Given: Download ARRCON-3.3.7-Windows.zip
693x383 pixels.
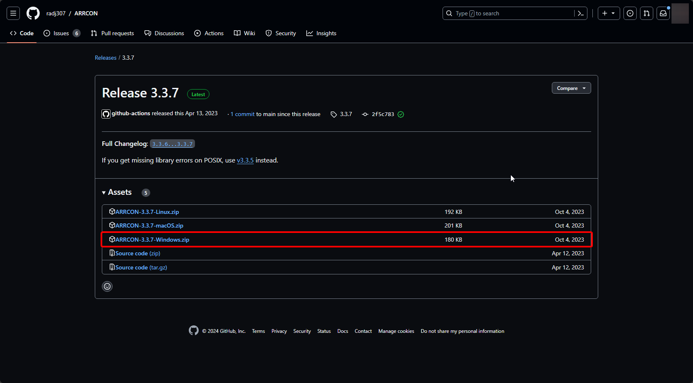Looking at the screenshot, I should click(152, 240).
